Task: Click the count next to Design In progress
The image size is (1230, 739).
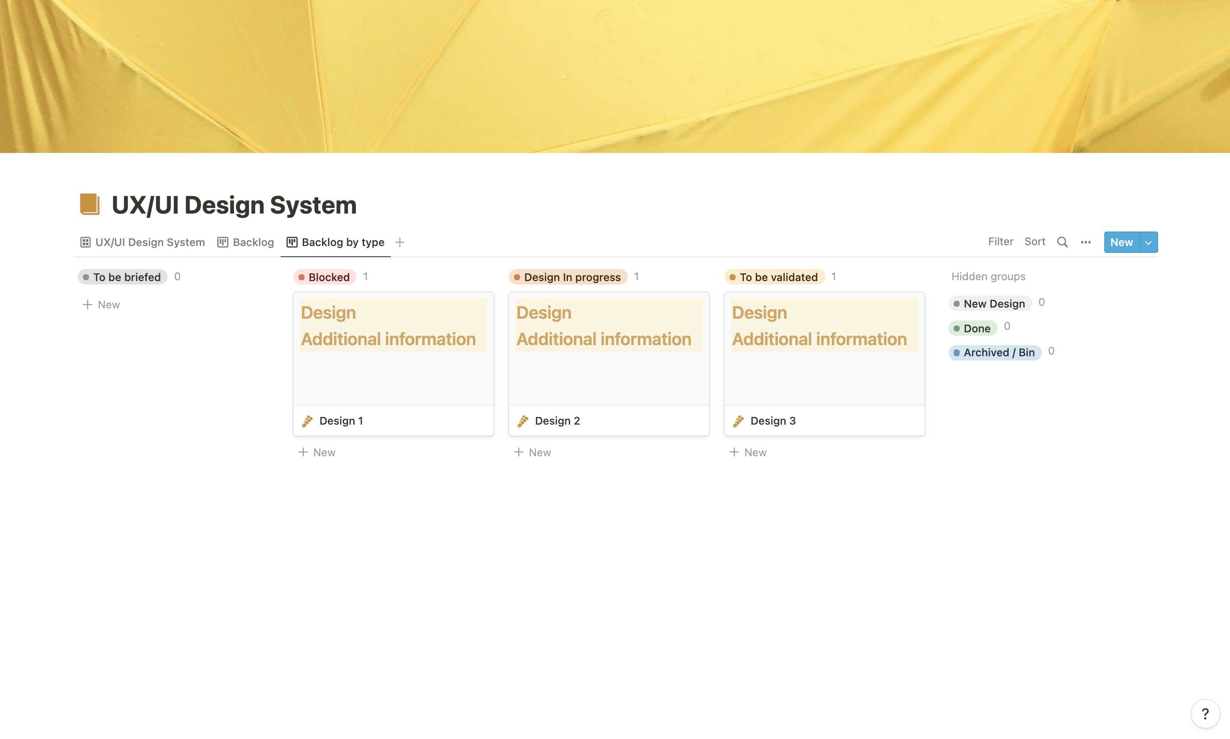Action: pos(636,276)
